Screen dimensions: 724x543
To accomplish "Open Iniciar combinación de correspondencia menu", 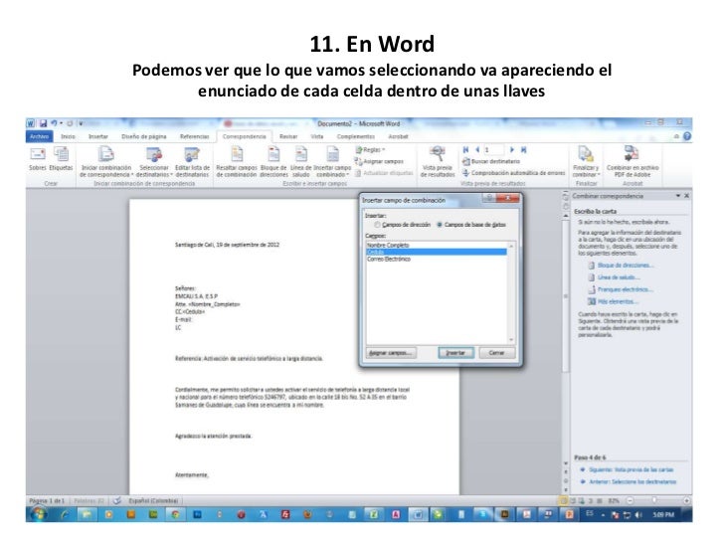I will pyautogui.click(x=106, y=162).
